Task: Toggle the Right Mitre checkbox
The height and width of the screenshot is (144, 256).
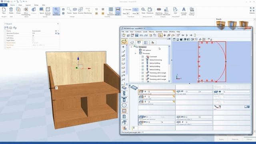Action: (33, 40)
